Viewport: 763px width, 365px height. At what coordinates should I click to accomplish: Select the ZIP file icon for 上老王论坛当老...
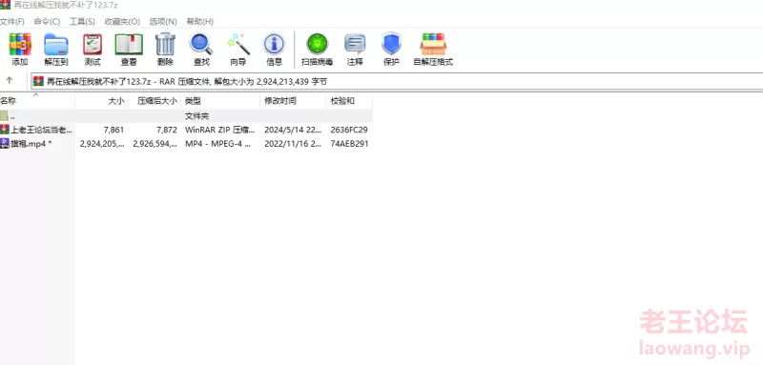[x=5, y=130]
